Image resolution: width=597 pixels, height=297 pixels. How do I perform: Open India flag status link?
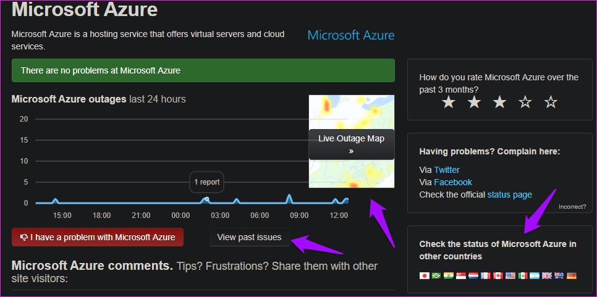point(449,276)
